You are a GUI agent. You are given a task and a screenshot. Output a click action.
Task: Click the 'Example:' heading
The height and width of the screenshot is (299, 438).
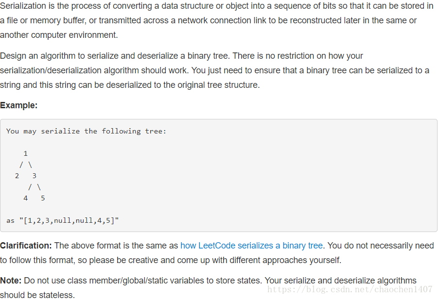(x=18, y=105)
